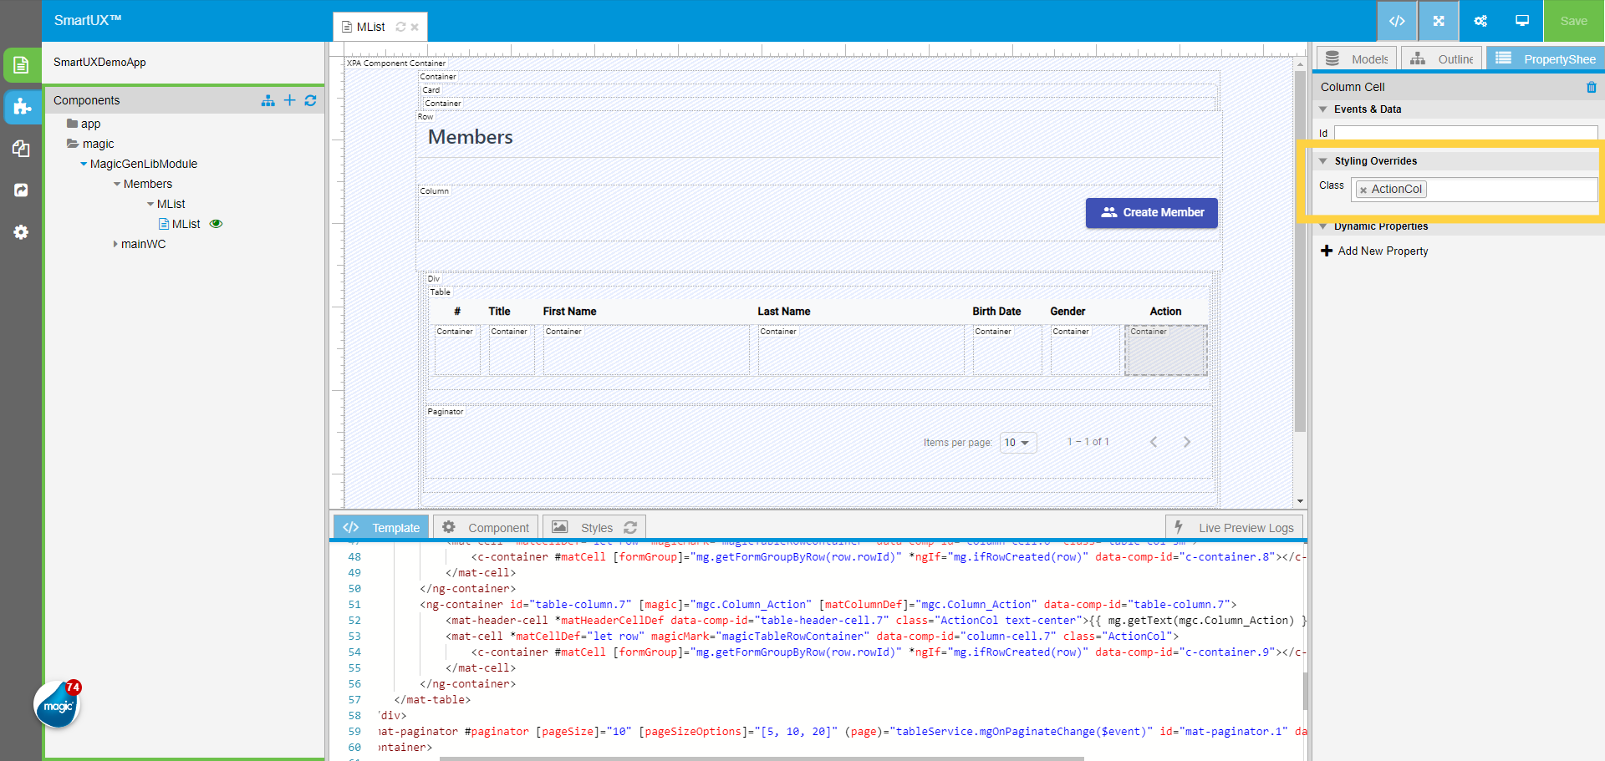Click the Id input field
Image resolution: width=1605 pixels, height=761 pixels.
pyautogui.click(x=1465, y=133)
